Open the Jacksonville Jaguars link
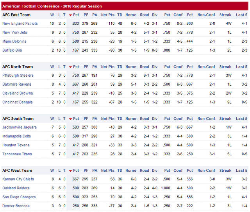The height and width of the screenshot is (212, 250). (x=20, y=127)
